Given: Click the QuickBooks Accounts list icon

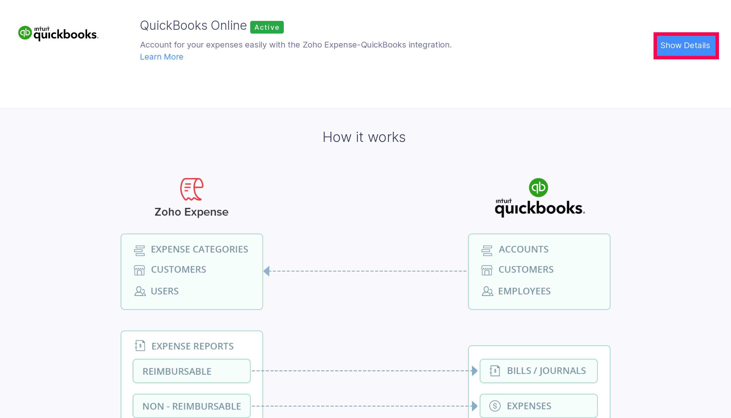Looking at the screenshot, I should click(487, 250).
